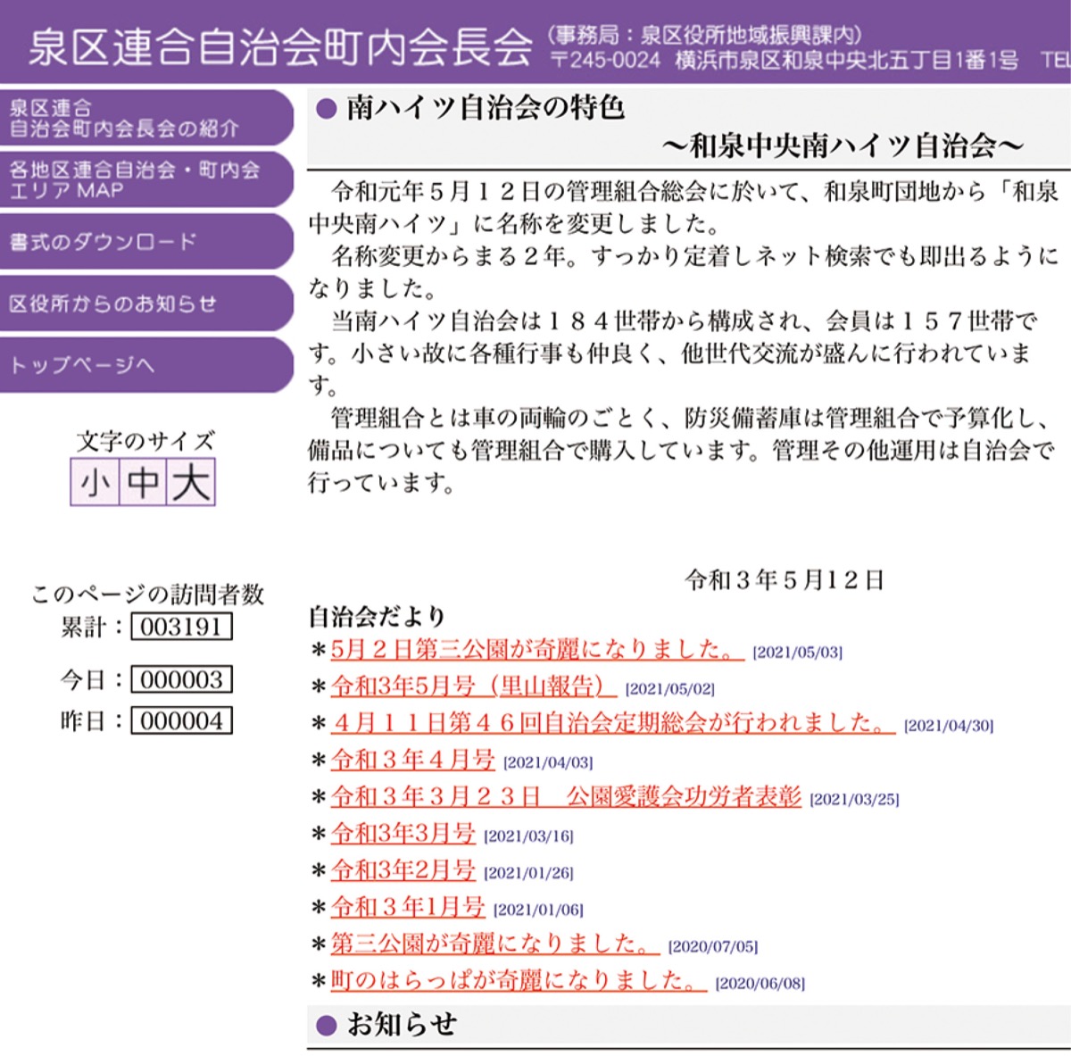Screen dimensions: 1071x1056
Task: Open the 令和3年1月号 newsletter link
Action: click(x=407, y=908)
